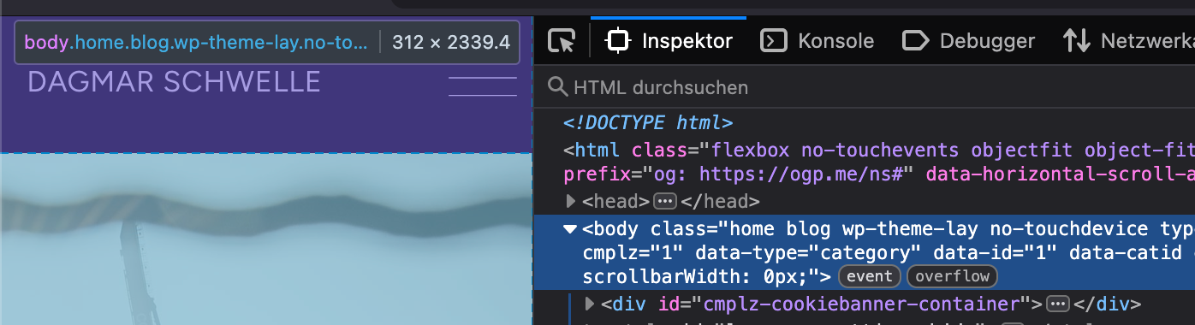Expand the head element node
This screenshot has width=1195, height=325.
[571, 202]
